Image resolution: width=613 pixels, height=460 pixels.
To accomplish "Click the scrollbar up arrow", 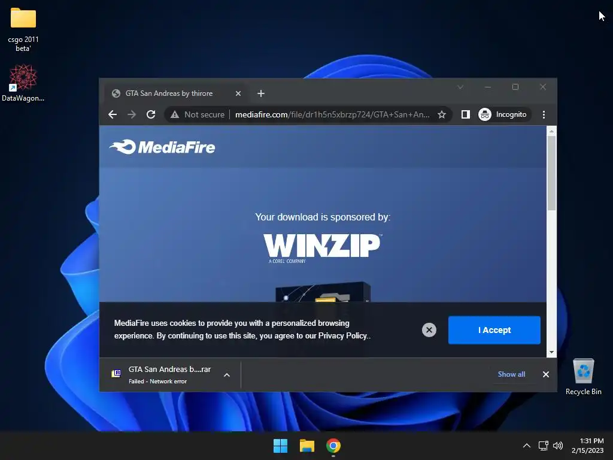I will click(x=551, y=131).
